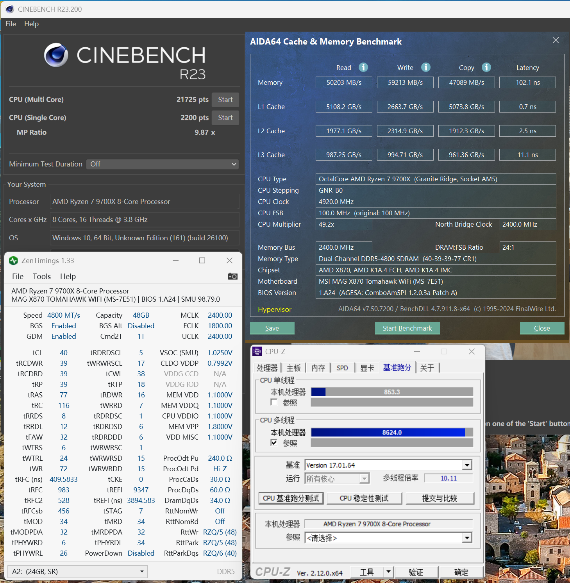Click the info icon next to Read
This screenshot has width=570, height=583.
pos(363,67)
